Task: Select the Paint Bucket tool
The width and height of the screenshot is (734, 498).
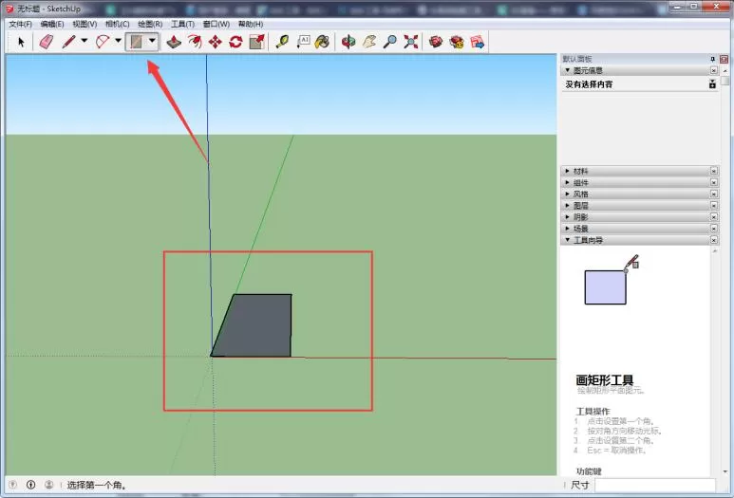Action: pyautogui.click(x=322, y=42)
